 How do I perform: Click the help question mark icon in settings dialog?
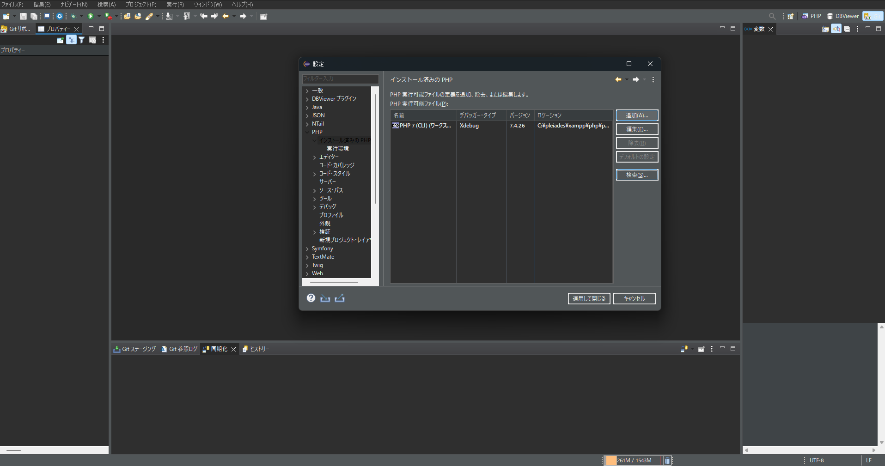pos(311,298)
